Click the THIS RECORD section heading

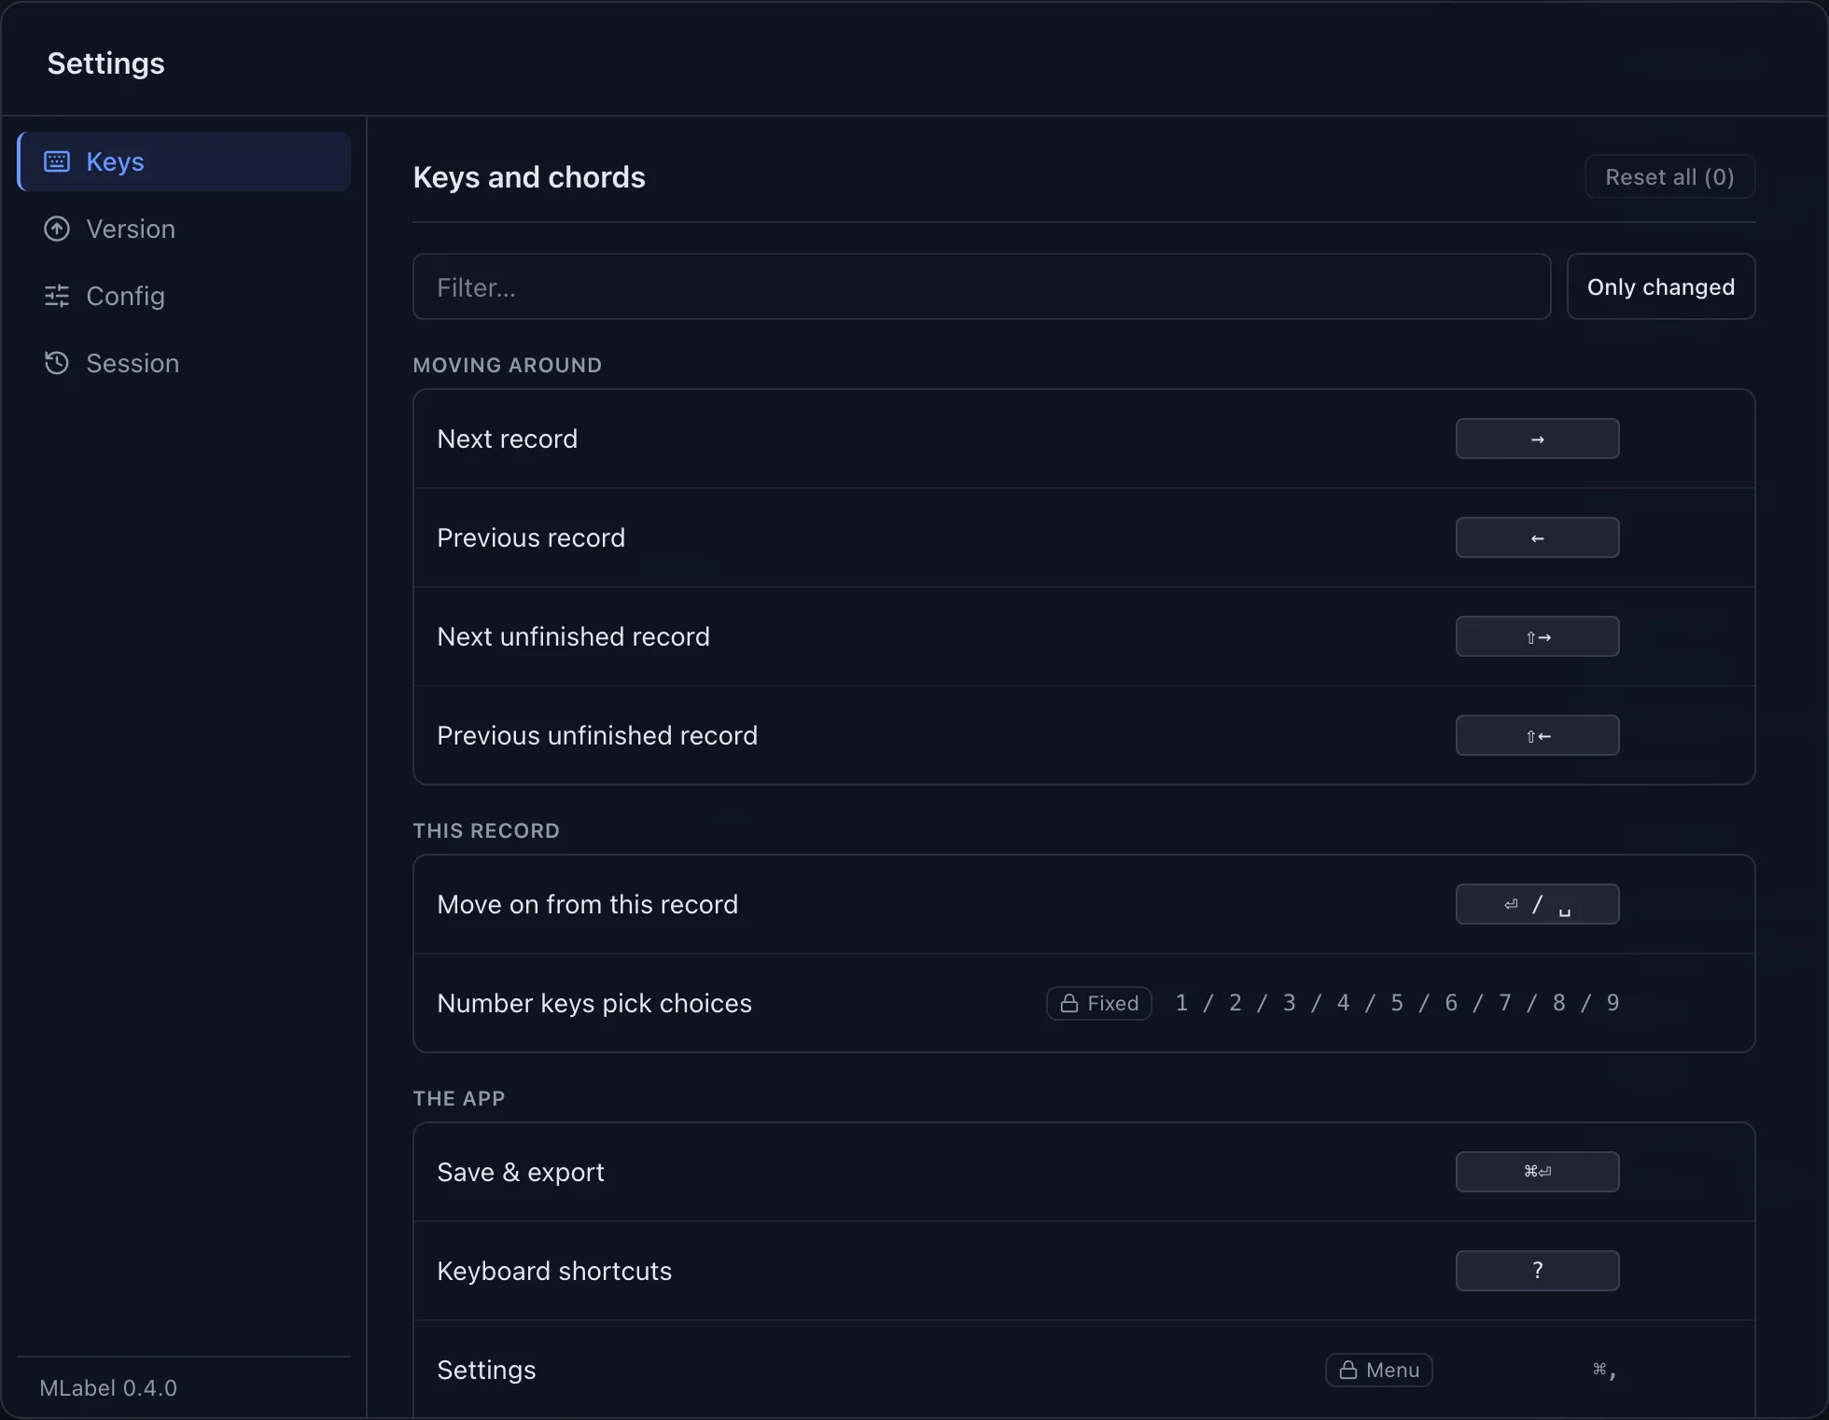point(486,830)
